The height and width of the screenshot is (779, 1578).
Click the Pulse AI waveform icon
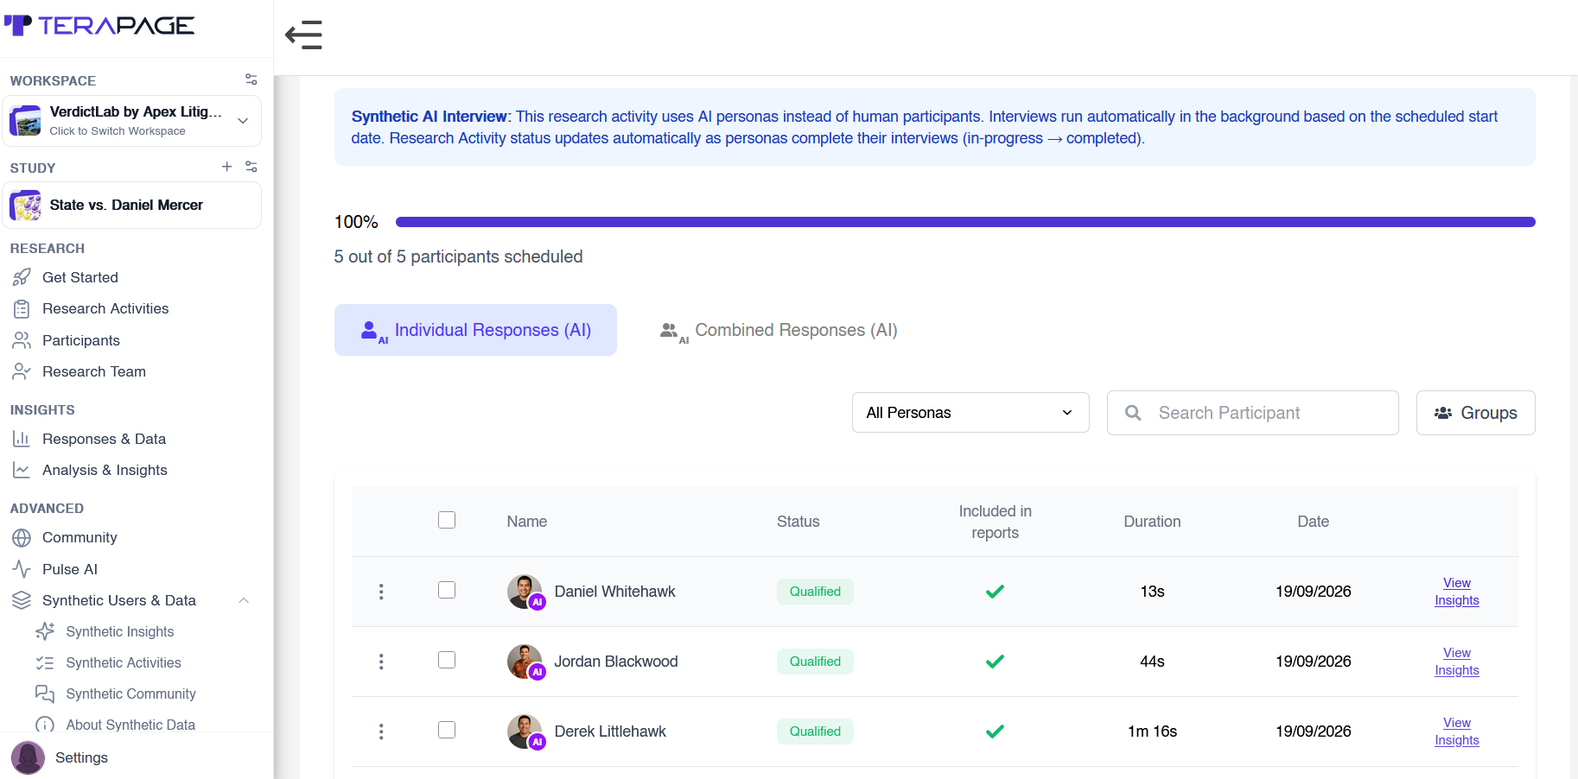[22, 569]
